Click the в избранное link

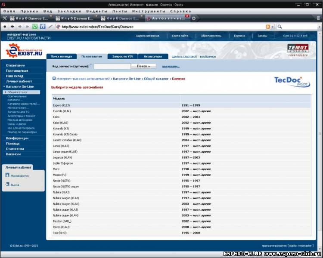(x=208, y=56)
